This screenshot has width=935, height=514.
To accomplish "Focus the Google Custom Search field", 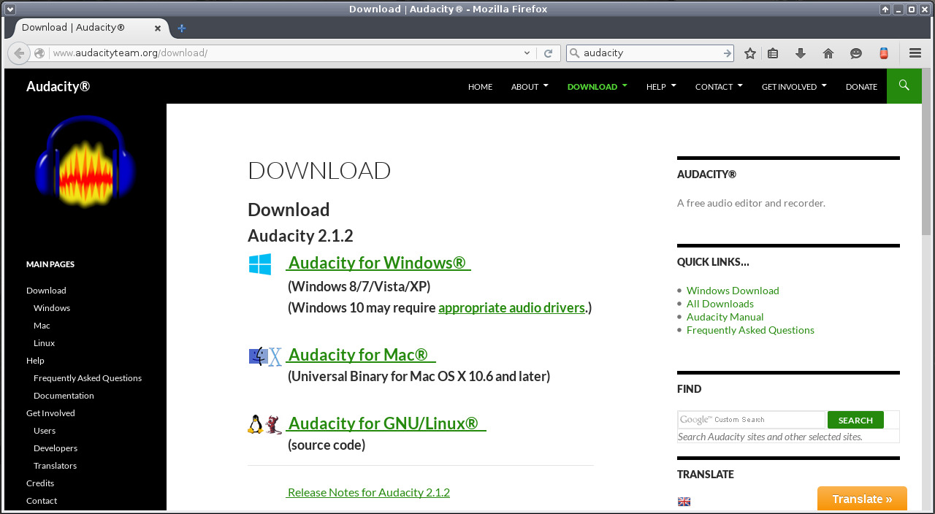I will [751, 420].
